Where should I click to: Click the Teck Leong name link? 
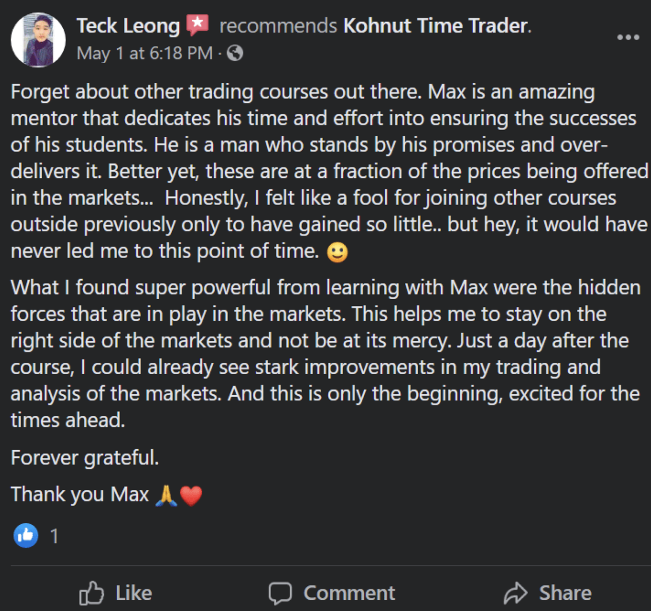[x=128, y=26]
